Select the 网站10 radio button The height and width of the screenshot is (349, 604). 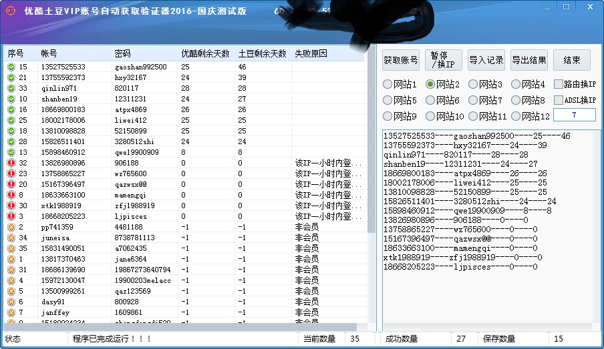(430, 116)
